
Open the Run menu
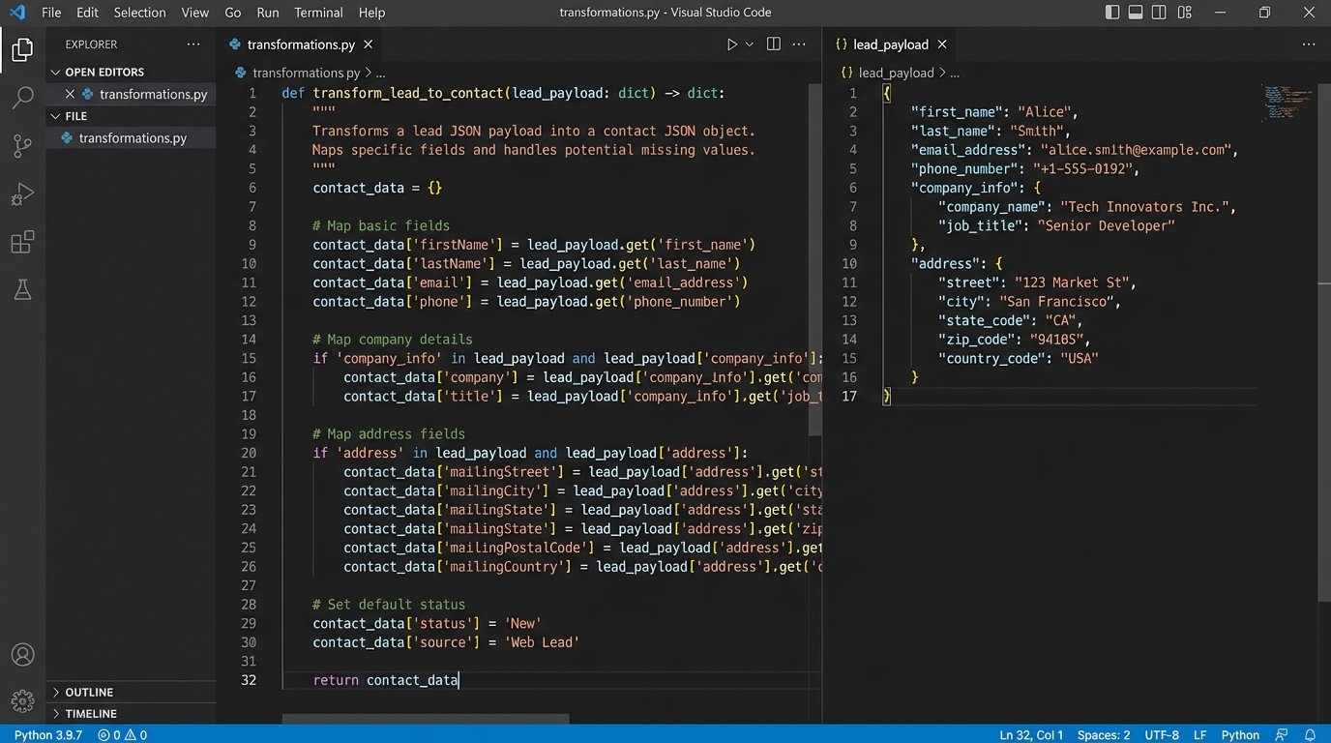pos(267,13)
